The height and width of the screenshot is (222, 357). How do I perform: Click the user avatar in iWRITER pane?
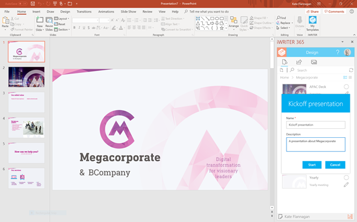[x=347, y=52]
